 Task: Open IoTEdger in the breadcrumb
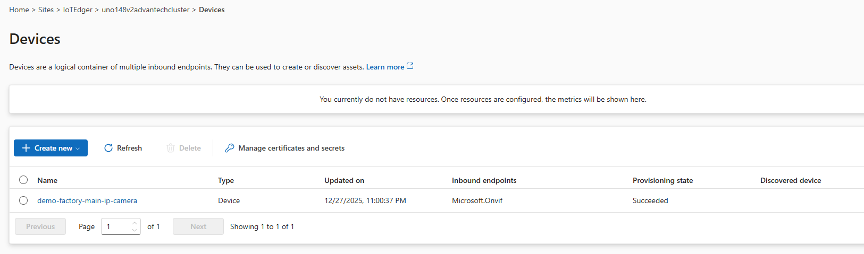click(78, 10)
